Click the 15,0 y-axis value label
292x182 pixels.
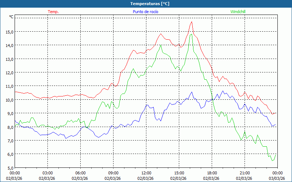(x=9, y=32)
